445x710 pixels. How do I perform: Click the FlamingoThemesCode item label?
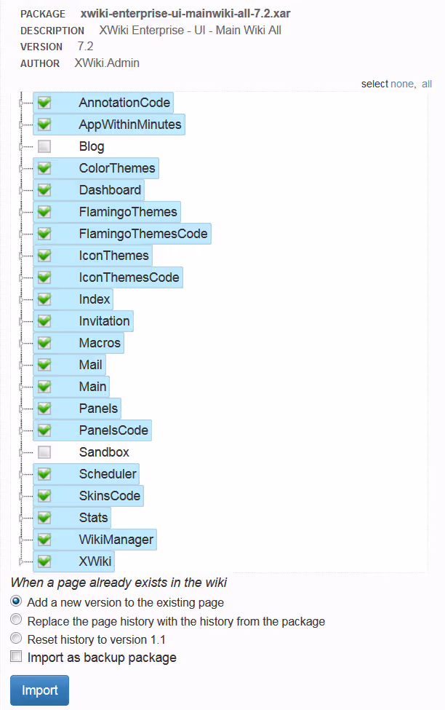(x=143, y=234)
